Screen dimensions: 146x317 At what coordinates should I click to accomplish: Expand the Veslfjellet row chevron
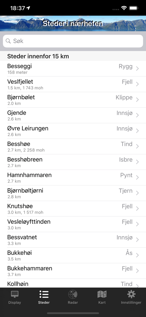pyautogui.click(x=137, y=84)
